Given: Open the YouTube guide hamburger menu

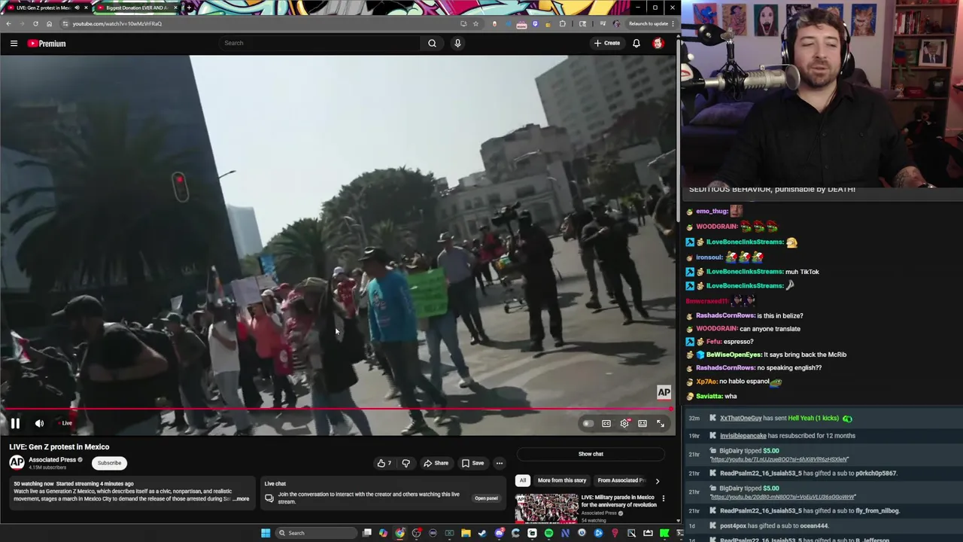Looking at the screenshot, I should tap(14, 44).
